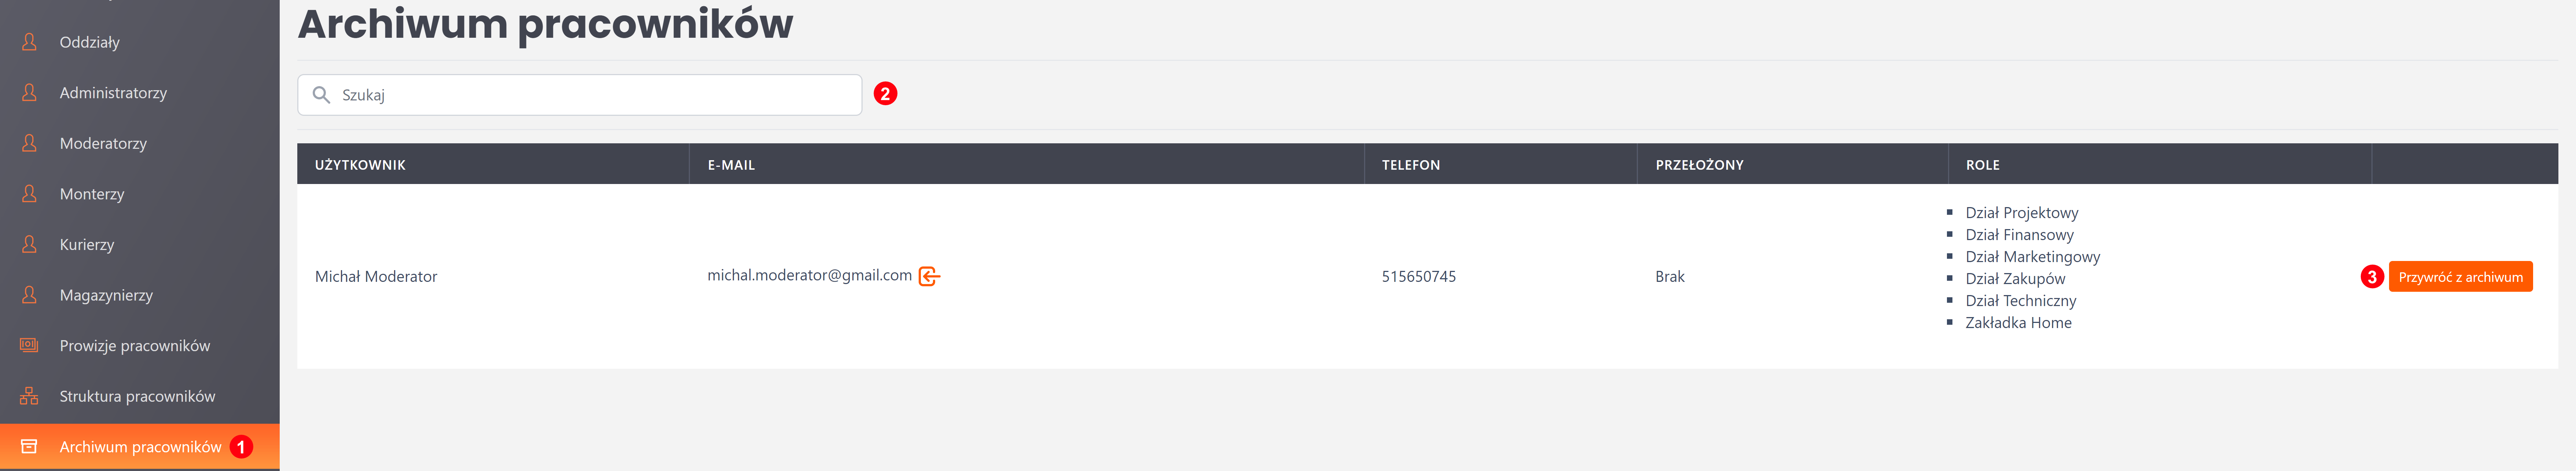The image size is (2576, 471).
Task: Sort by the Użytkownik column header
Action: pyautogui.click(x=360, y=165)
